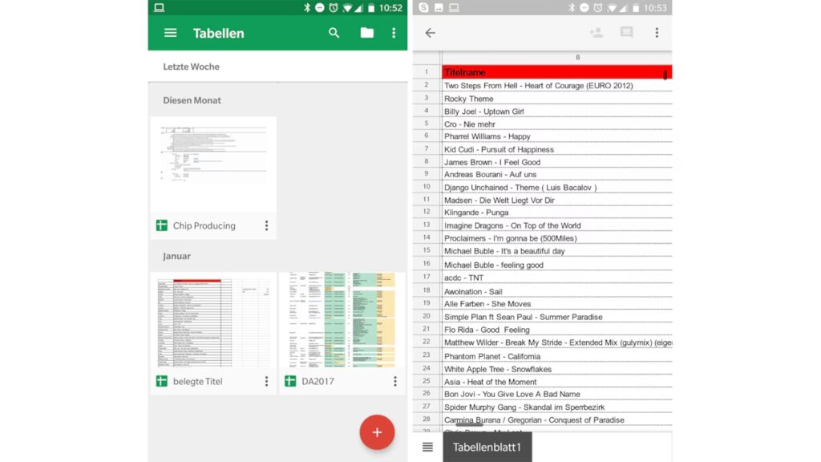Open DA2017 file options menu

[x=394, y=382]
